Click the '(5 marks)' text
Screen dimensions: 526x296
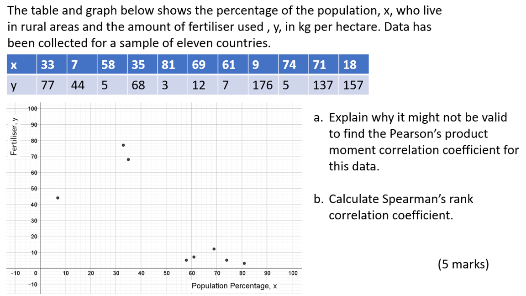[463, 264]
